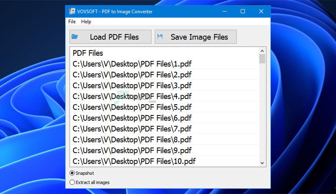This screenshot has width=336, height=194.
Task: Select the row for 2.pdf
Action: [164, 75]
